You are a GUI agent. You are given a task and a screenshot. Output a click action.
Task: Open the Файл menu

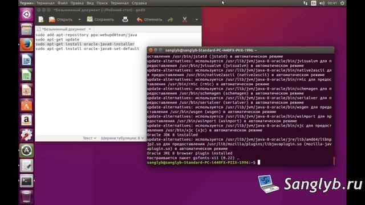click(62, 3)
